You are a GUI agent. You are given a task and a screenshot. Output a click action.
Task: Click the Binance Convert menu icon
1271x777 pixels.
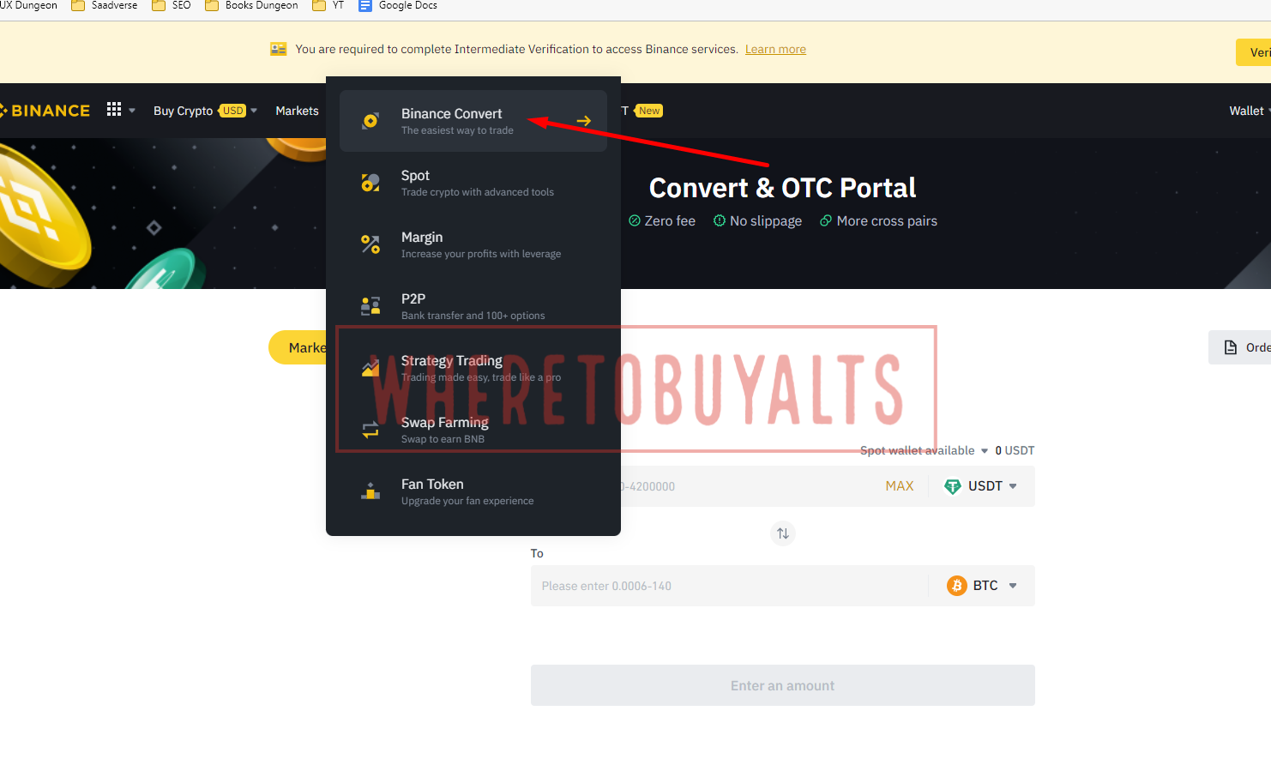pyautogui.click(x=370, y=121)
